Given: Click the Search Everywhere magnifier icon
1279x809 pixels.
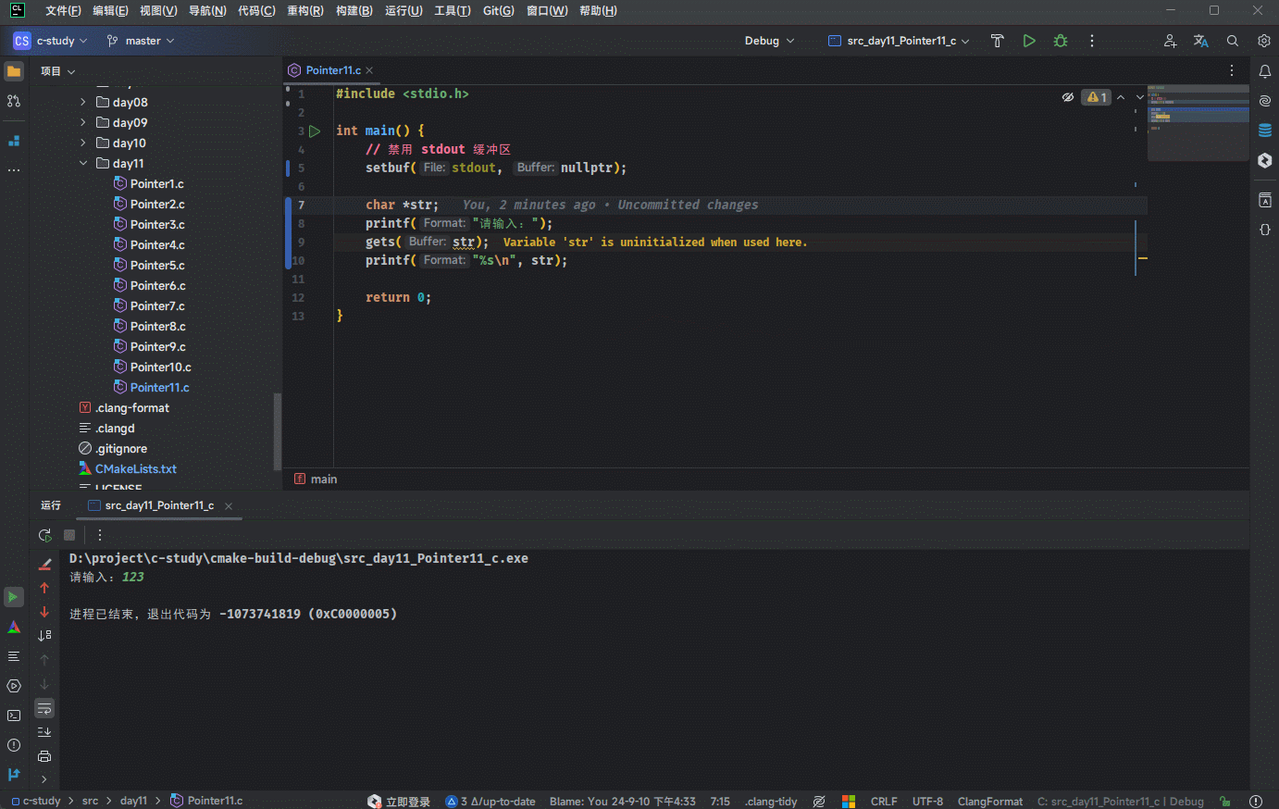Looking at the screenshot, I should 1232,41.
